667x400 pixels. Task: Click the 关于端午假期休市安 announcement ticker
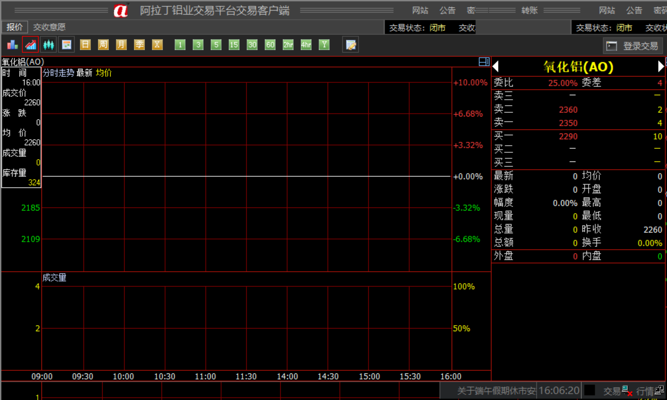(496, 391)
